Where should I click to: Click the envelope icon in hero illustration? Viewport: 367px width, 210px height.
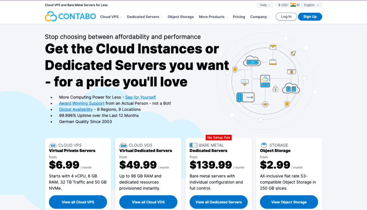(x=273, y=47)
